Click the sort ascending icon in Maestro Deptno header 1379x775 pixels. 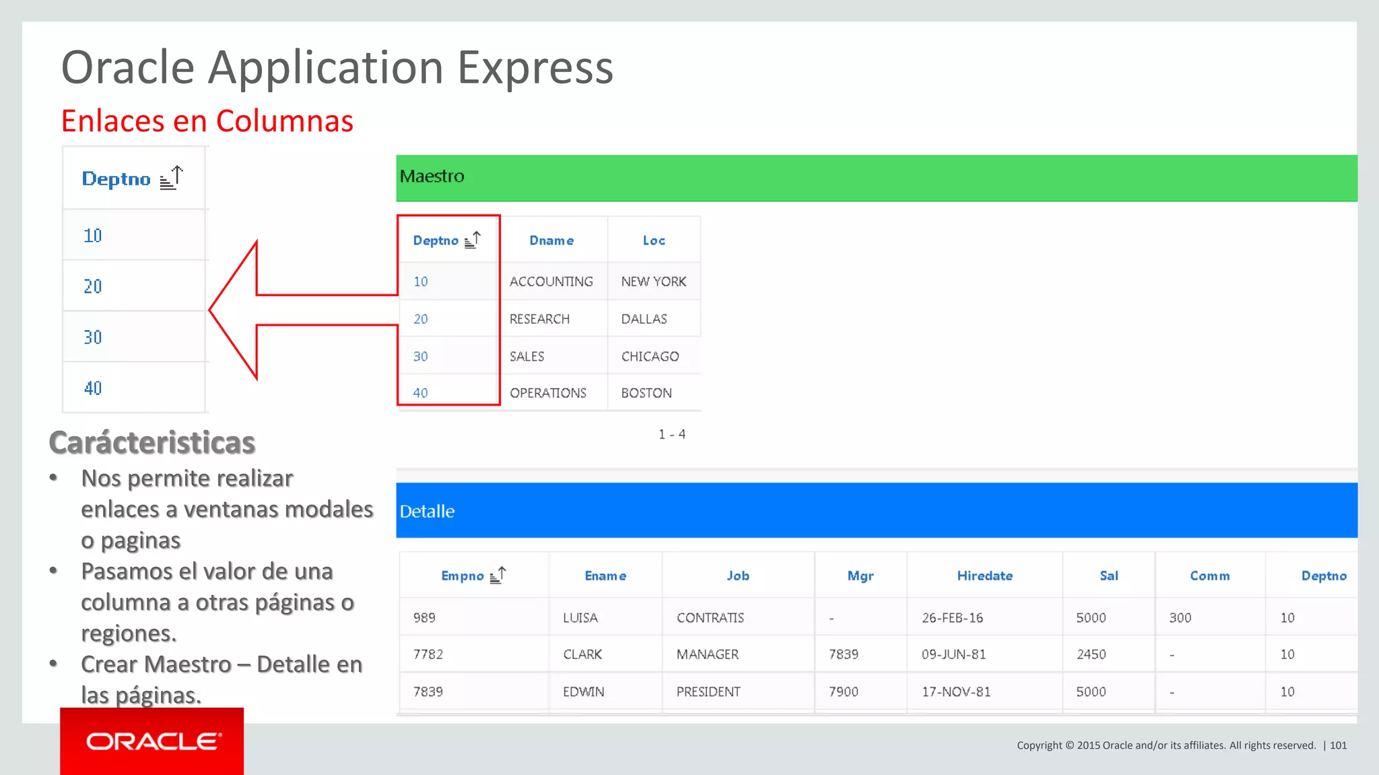[473, 240]
